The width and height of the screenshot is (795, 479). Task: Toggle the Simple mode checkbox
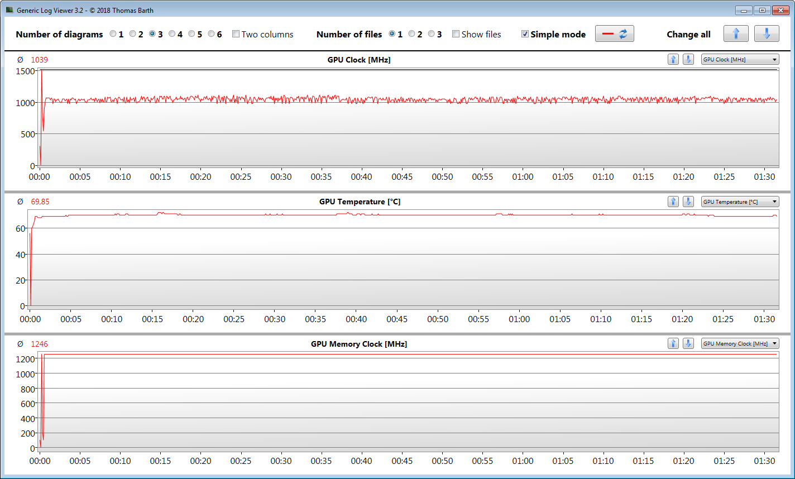pos(525,34)
